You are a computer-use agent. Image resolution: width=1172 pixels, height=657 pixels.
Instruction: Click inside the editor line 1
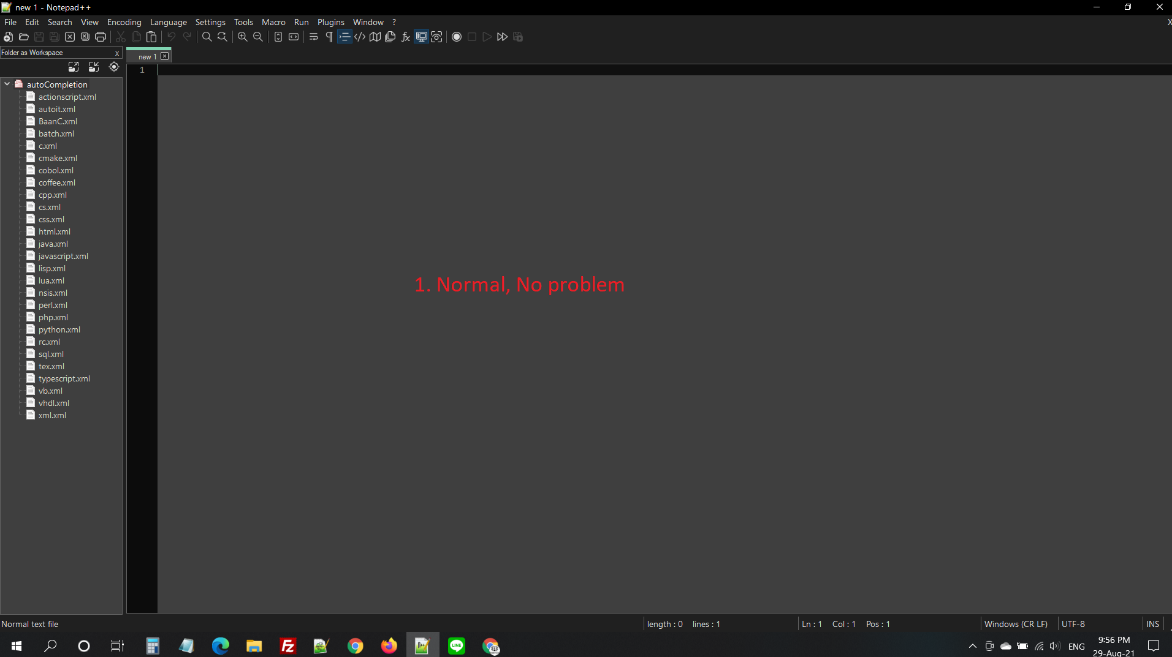pyautogui.click(x=664, y=70)
